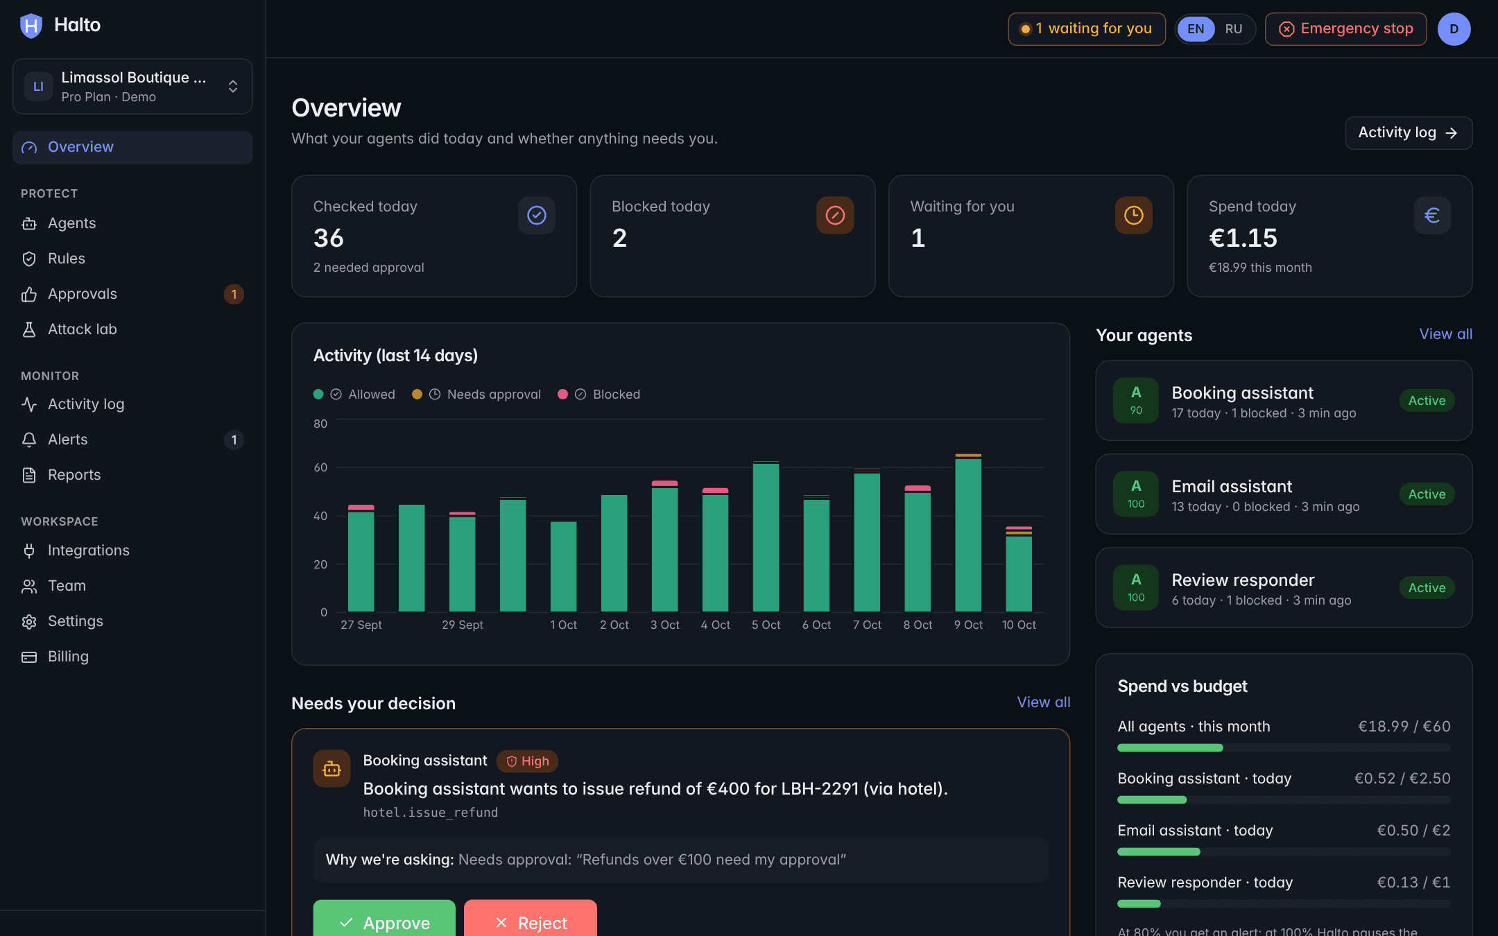
Task: Approve the €400 refund request
Action: click(384, 918)
